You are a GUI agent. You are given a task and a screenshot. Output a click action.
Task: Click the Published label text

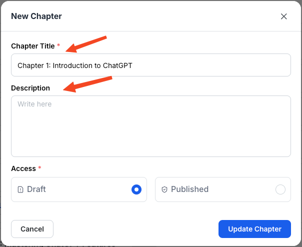click(189, 189)
